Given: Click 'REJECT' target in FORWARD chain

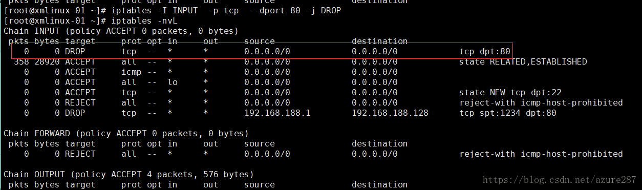Looking at the screenshot, I should 80,154.
